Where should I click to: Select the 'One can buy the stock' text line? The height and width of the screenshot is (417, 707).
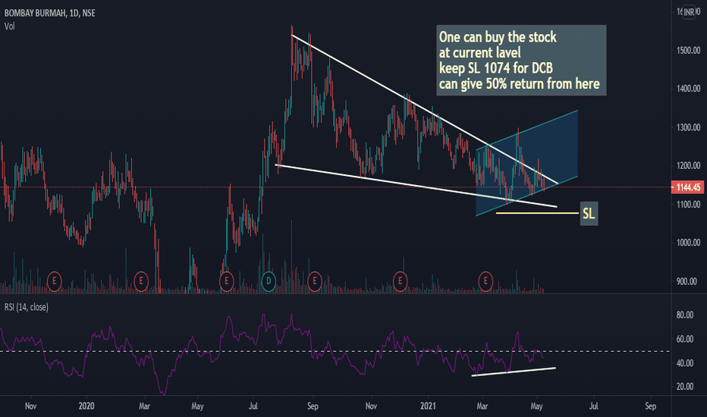[498, 37]
